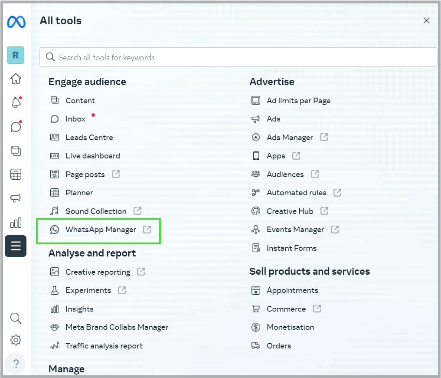
Task: Open Appointments
Action: point(293,290)
